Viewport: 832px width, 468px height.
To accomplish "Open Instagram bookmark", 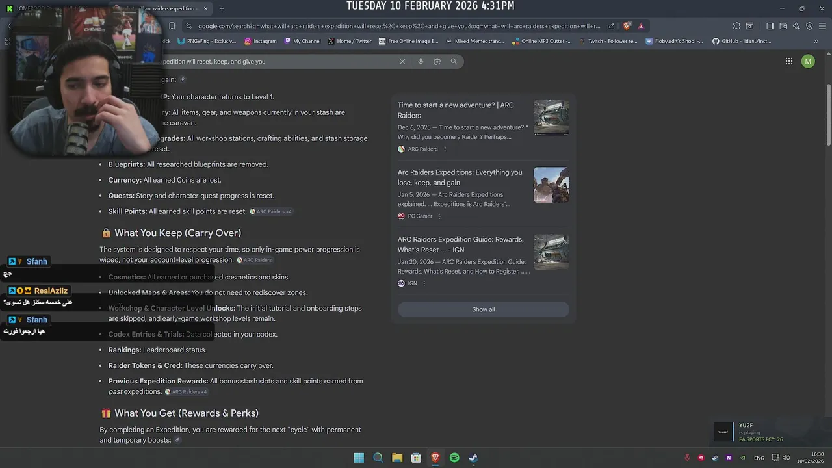I will point(261,41).
